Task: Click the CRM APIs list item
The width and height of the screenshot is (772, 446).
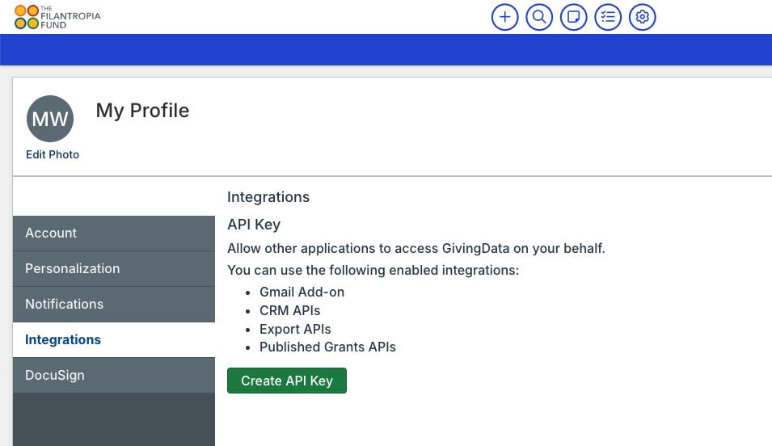Action: (289, 310)
